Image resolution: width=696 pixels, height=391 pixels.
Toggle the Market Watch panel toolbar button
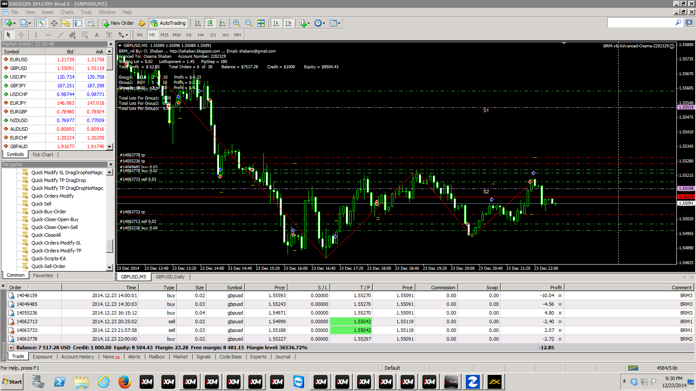[x=42, y=23]
